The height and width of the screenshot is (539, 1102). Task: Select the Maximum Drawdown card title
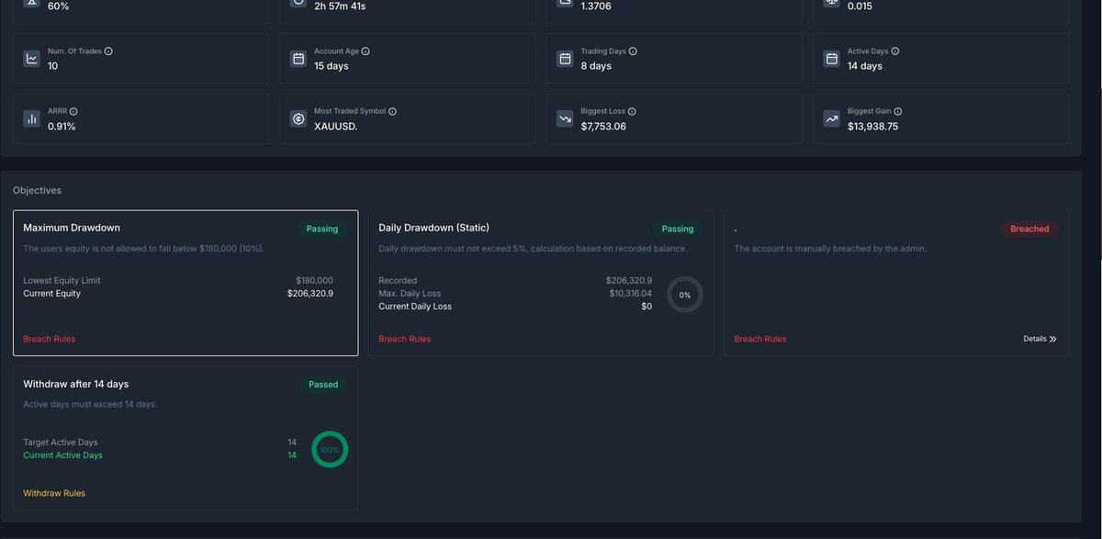coord(72,228)
